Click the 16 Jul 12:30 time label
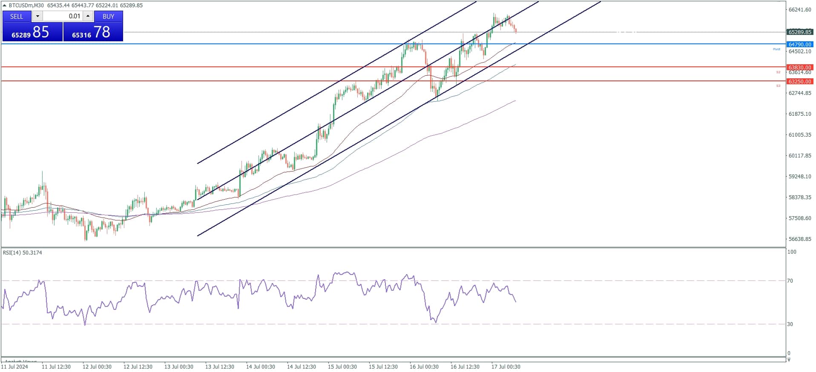816x372 pixels. [465, 367]
